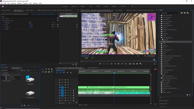Hide video track V3 output eye

tap(68, 82)
